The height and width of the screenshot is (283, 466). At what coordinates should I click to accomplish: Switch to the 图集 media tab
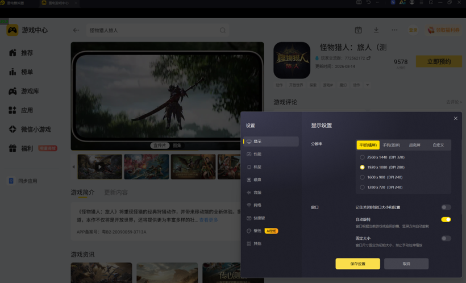coord(177,145)
